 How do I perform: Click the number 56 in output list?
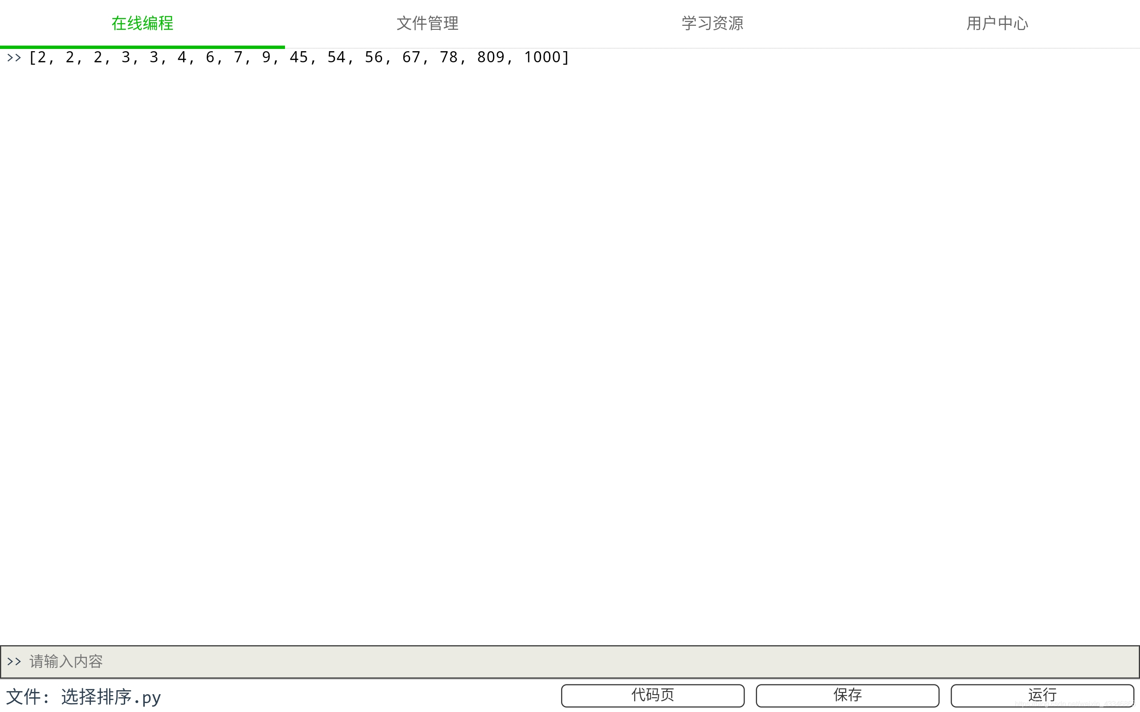[x=374, y=57]
